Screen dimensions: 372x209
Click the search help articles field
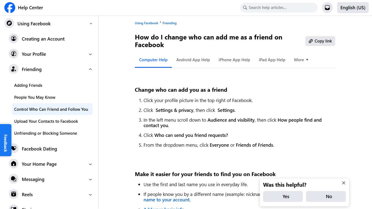(x=278, y=7)
